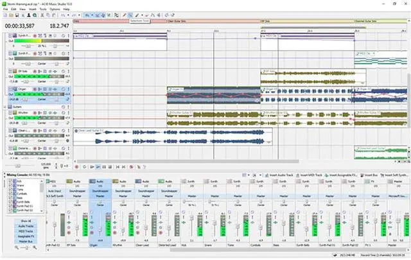This screenshot has height=260, width=411.
Task: Open the Redo history dropdown arrow
Action: tap(79, 15)
